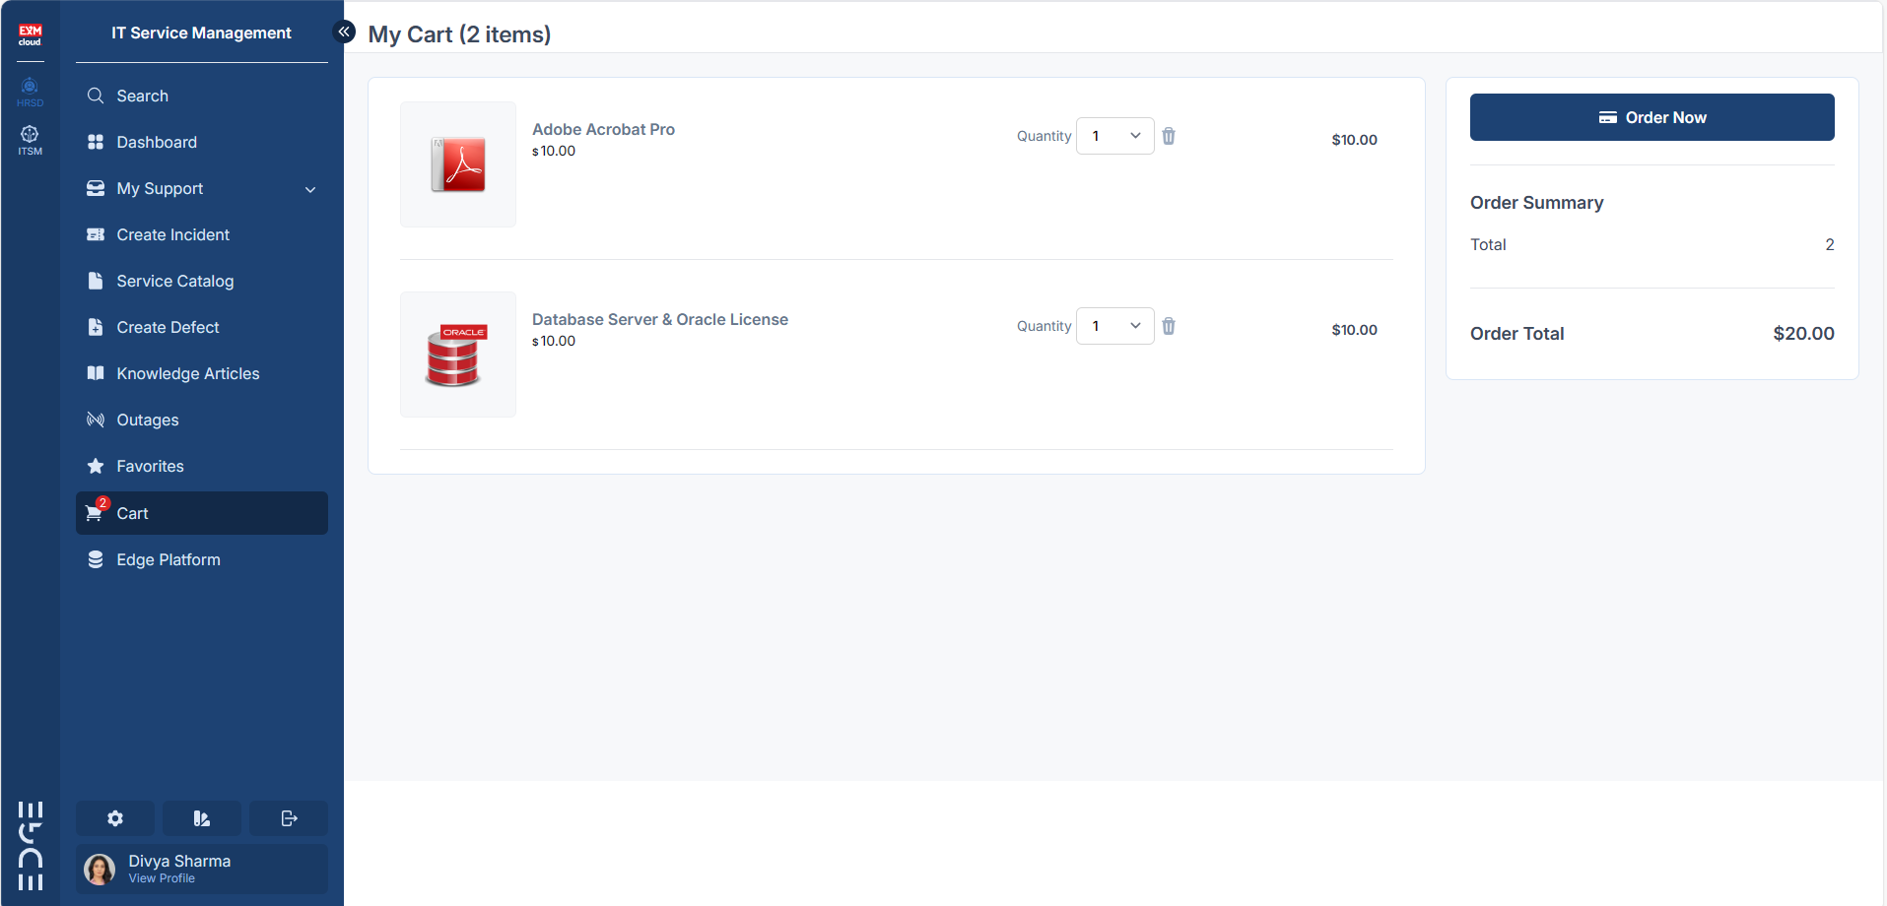Click the EXM cloud logo icon
The width and height of the screenshot is (1887, 906).
31,34
